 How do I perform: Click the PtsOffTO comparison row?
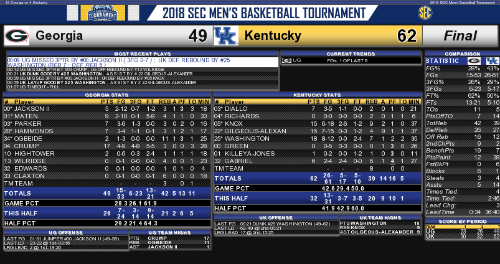pyautogui.click(x=463, y=116)
